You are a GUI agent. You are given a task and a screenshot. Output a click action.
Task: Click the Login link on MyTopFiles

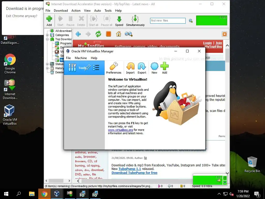click(x=207, y=43)
